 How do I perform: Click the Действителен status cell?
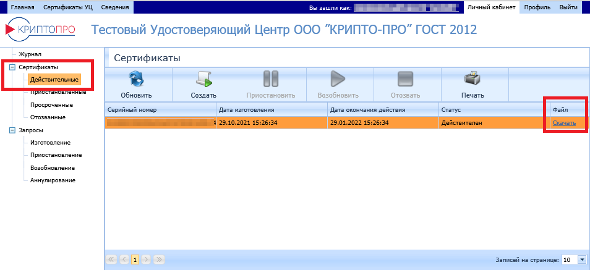[x=494, y=122]
